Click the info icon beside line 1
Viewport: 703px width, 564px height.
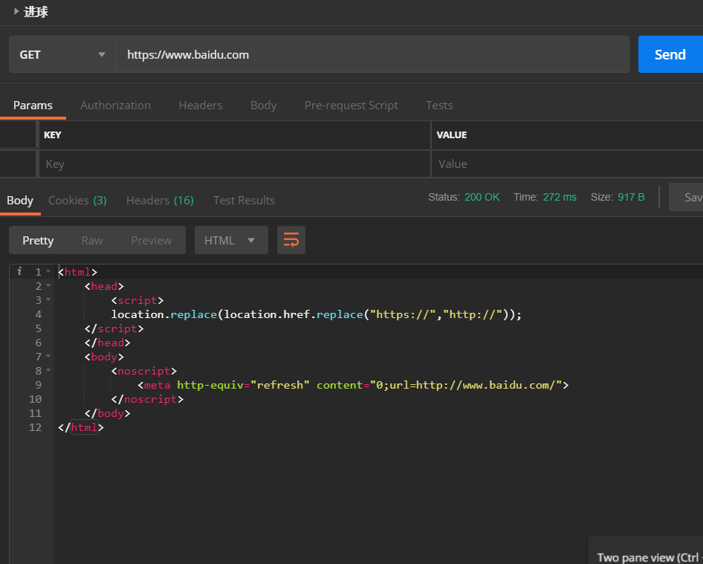(x=19, y=271)
